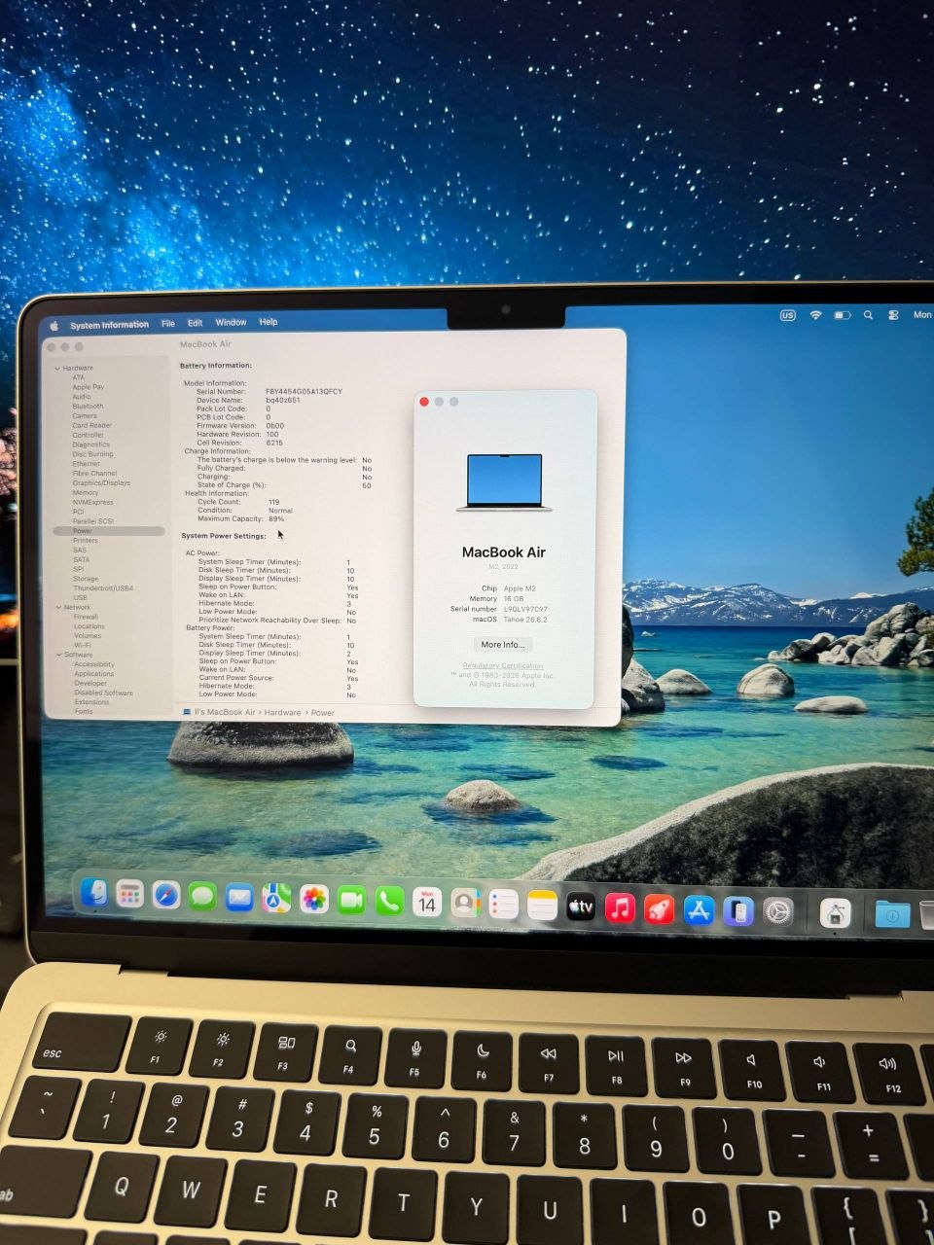Open the System Information app menu
This screenshot has height=1245, width=934.
pos(110,325)
